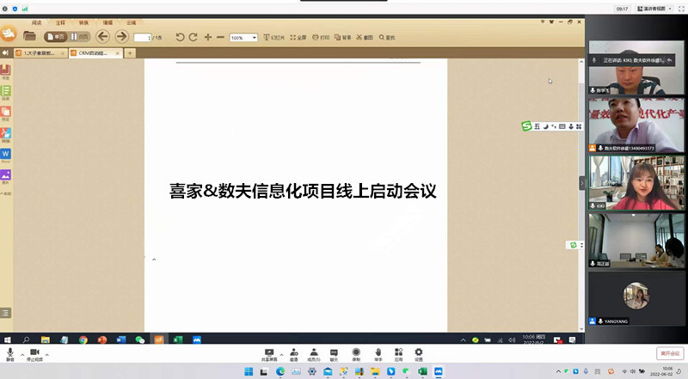
Task: Click the blue Word conversion sidebar icon
Action: coord(6,153)
